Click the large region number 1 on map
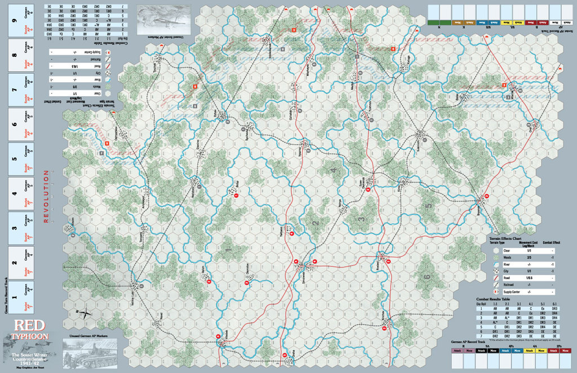The height and width of the screenshot is (373, 577). click(x=229, y=250)
